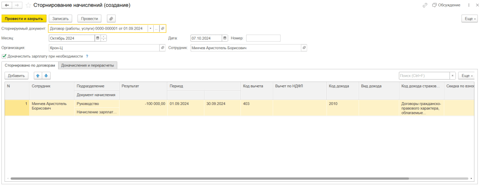Open the Организация Крон-Ц card
480x186 pixels.
163,48
